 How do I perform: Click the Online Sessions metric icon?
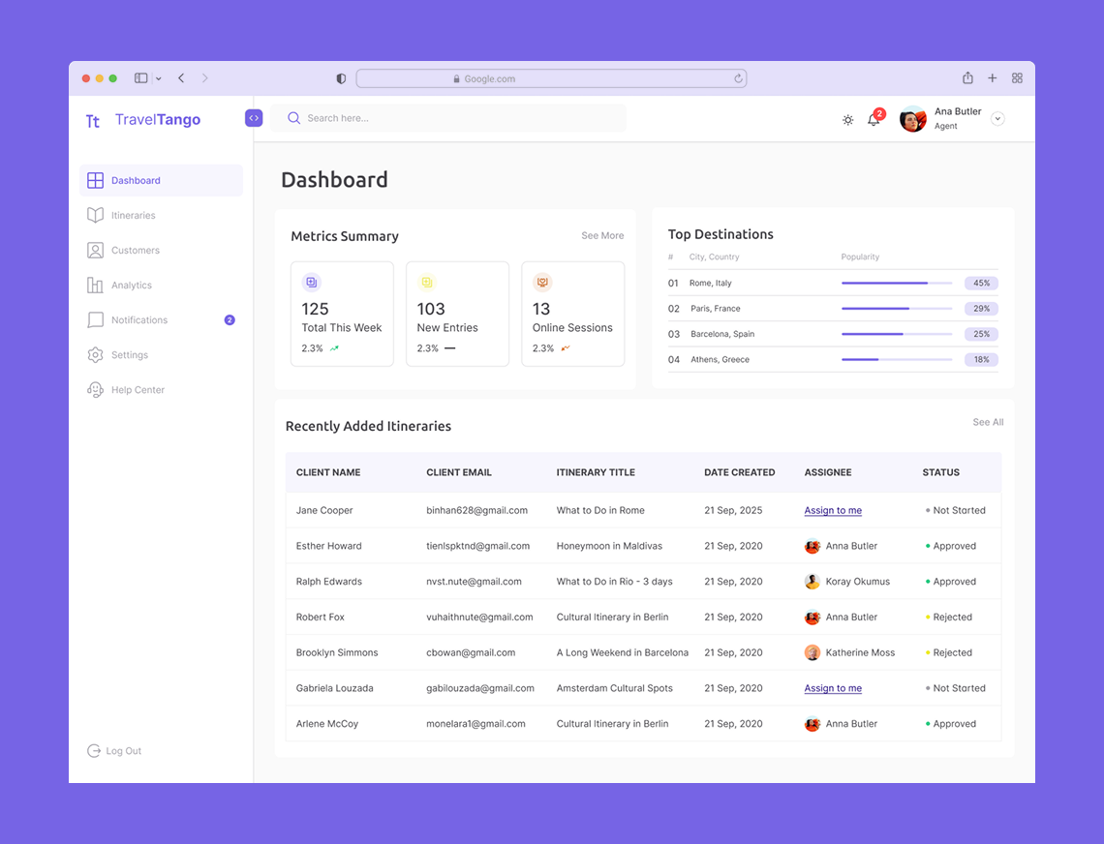(x=542, y=282)
